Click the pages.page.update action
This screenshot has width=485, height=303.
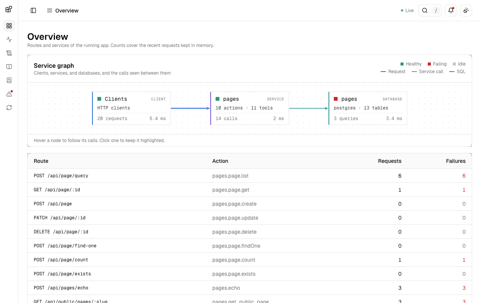point(235,218)
